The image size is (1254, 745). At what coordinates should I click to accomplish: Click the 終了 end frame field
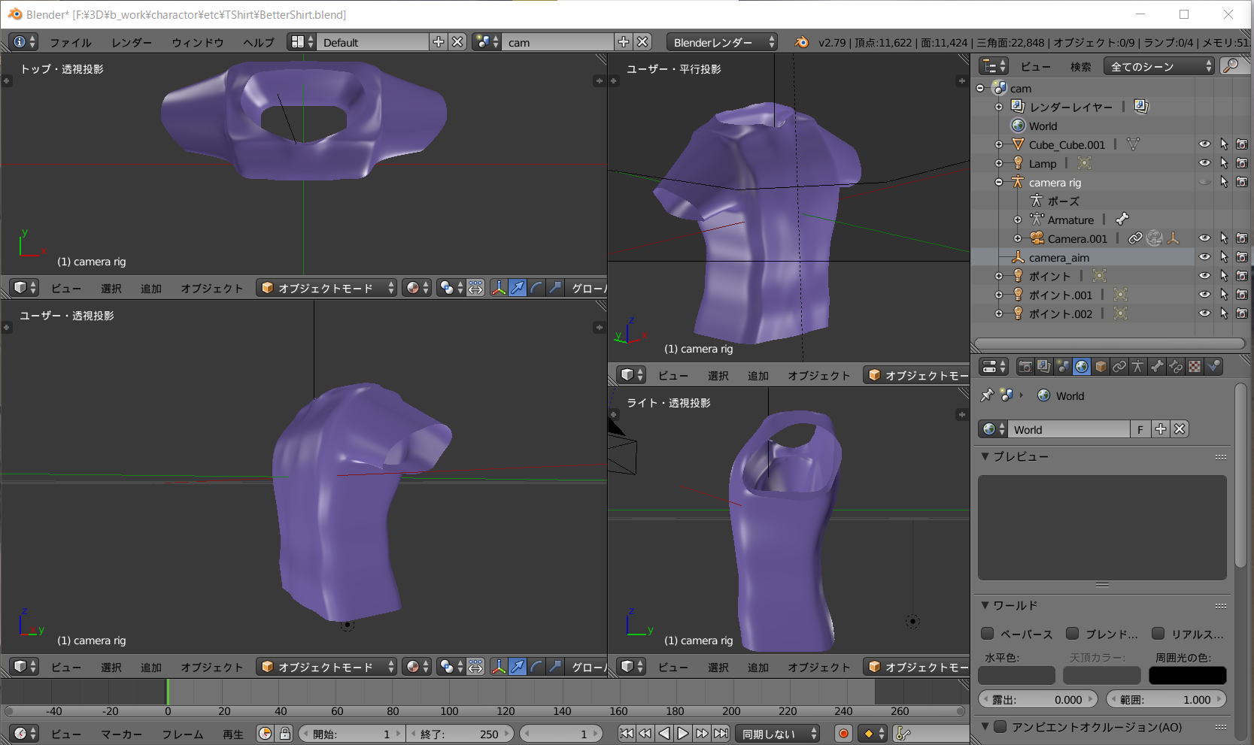[x=459, y=734]
